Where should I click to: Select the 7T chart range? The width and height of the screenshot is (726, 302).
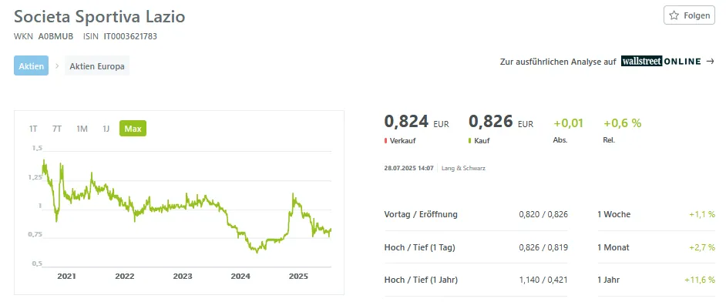tap(57, 129)
